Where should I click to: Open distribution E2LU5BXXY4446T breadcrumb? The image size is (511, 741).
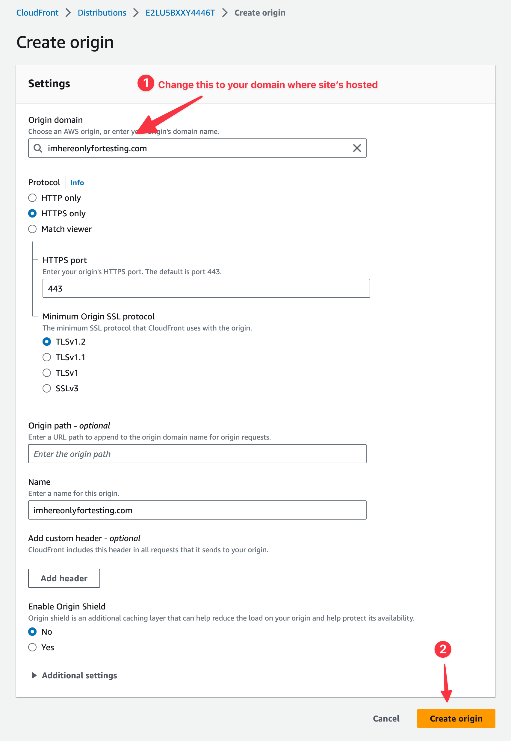tap(180, 13)
